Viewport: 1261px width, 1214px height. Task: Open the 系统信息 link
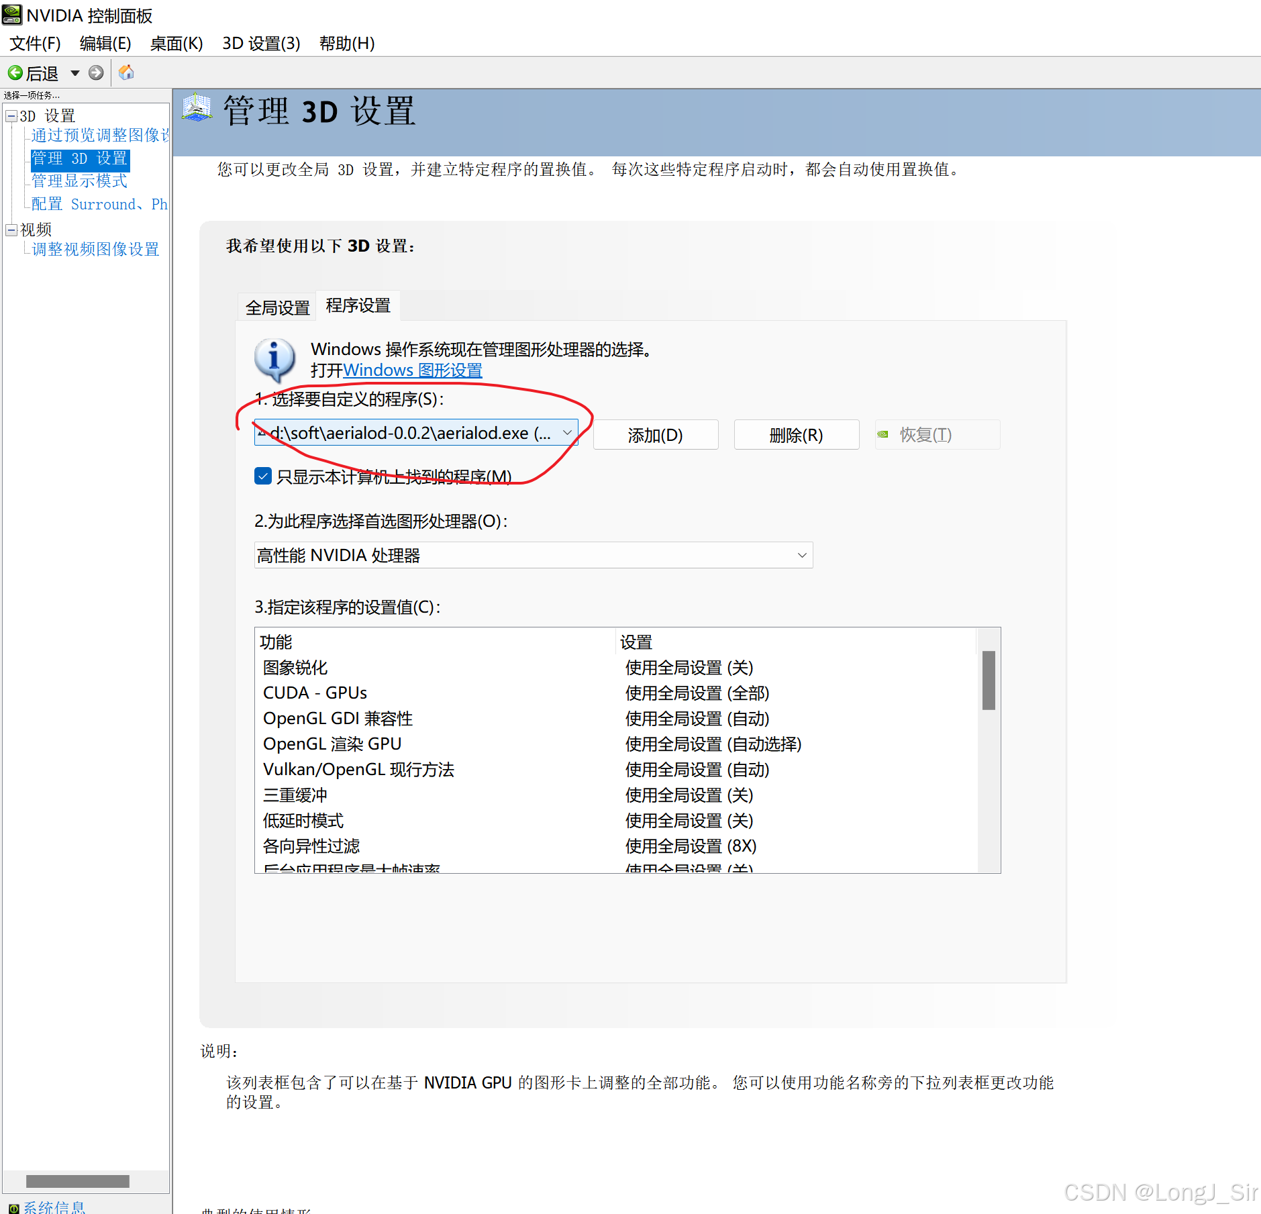coord(55,1207)
